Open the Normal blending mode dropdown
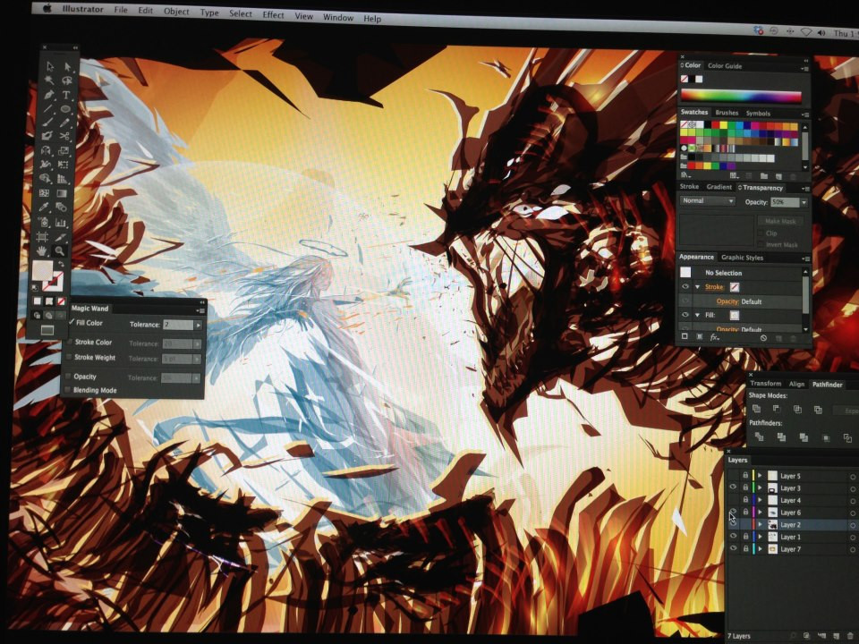This screenshot has height=644, width=859. click(x=707, y=201)
